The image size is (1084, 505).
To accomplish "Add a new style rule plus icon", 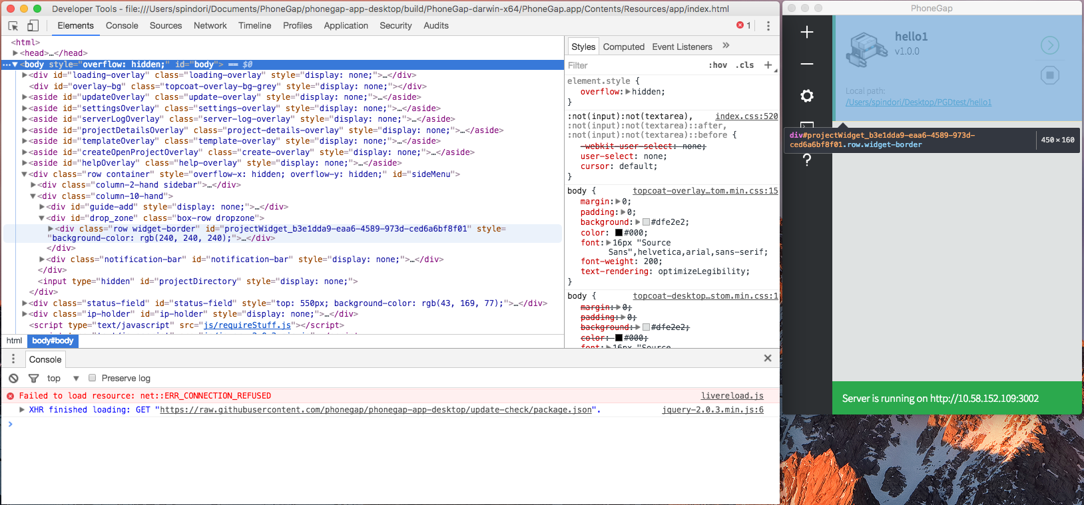I will pyautogui.click(x=768, y=65).
